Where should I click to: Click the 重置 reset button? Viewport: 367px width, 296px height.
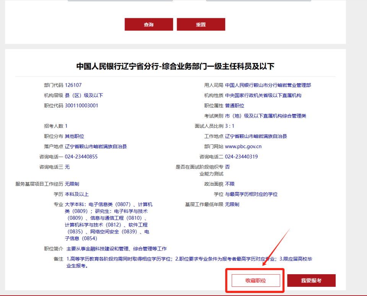pos(201,24)
